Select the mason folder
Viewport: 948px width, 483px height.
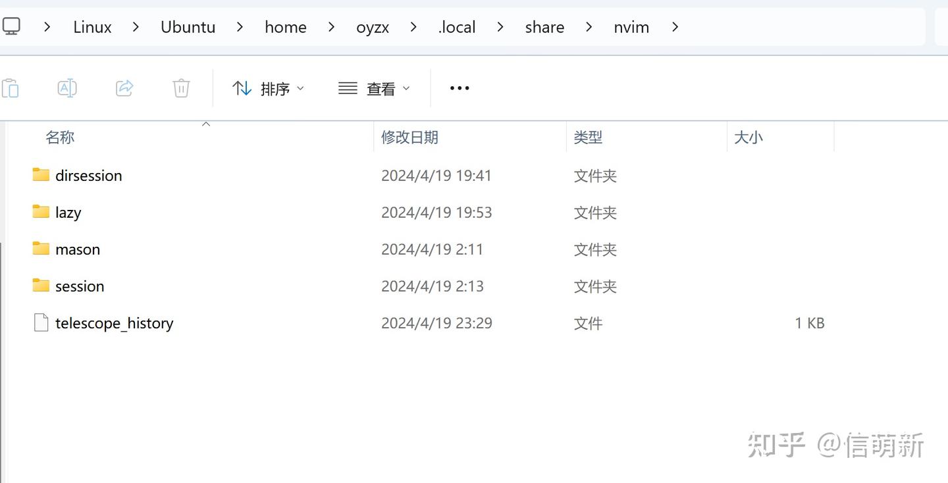[78, 249]
